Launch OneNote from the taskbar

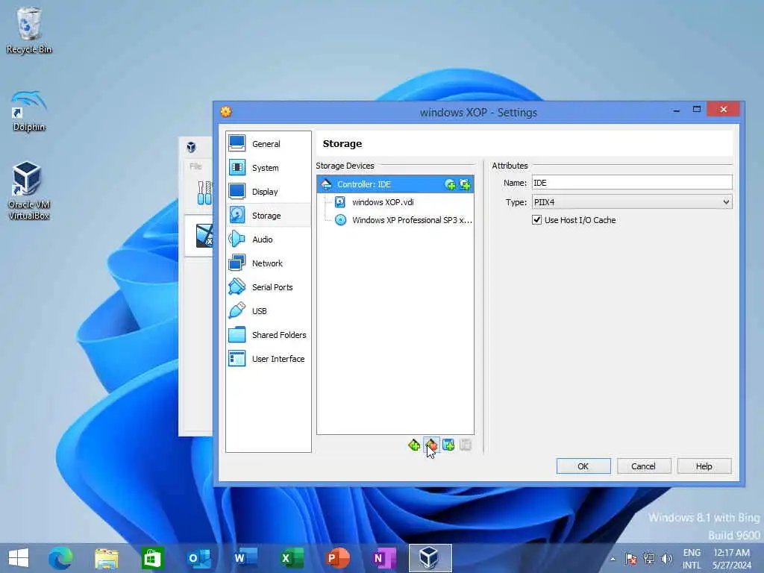click(x=384, y=558)
